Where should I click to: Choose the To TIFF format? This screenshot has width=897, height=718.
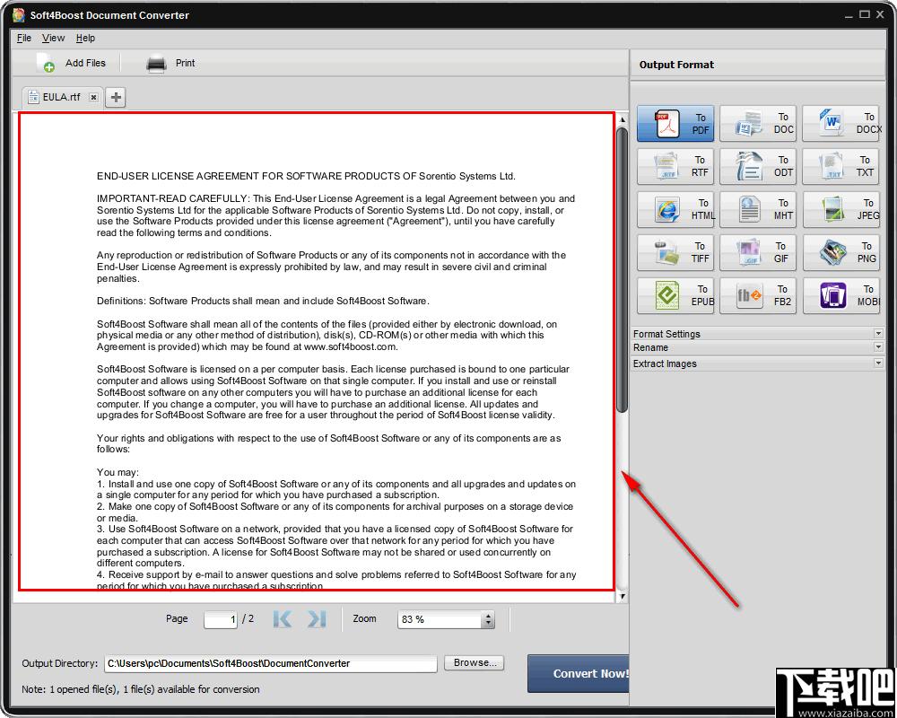tap(675, 252)
